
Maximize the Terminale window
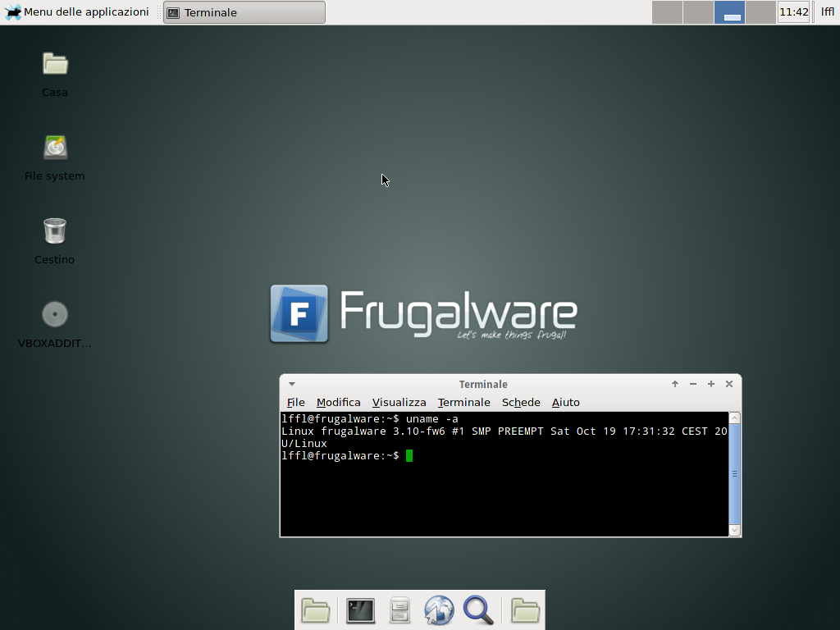click(x=711, y=384)
